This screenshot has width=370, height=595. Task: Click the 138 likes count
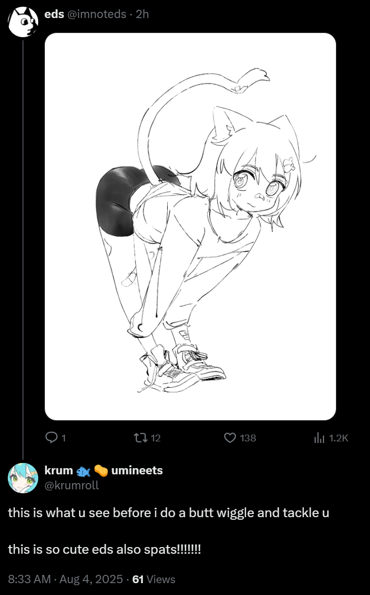click(x=248, y=438)
